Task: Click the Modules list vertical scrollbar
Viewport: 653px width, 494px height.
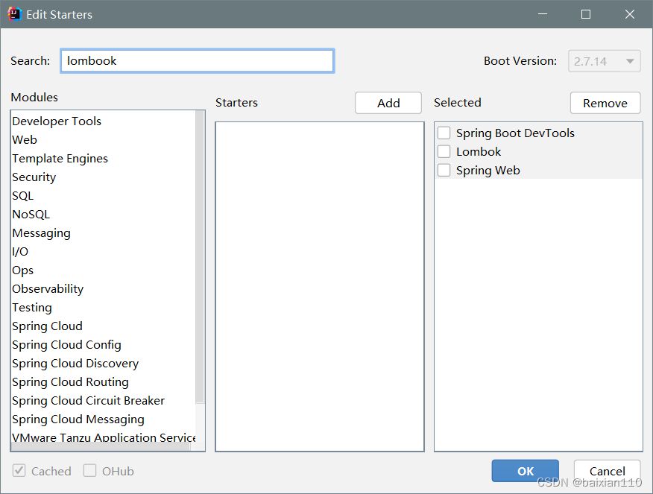Action: click(200, 257)
